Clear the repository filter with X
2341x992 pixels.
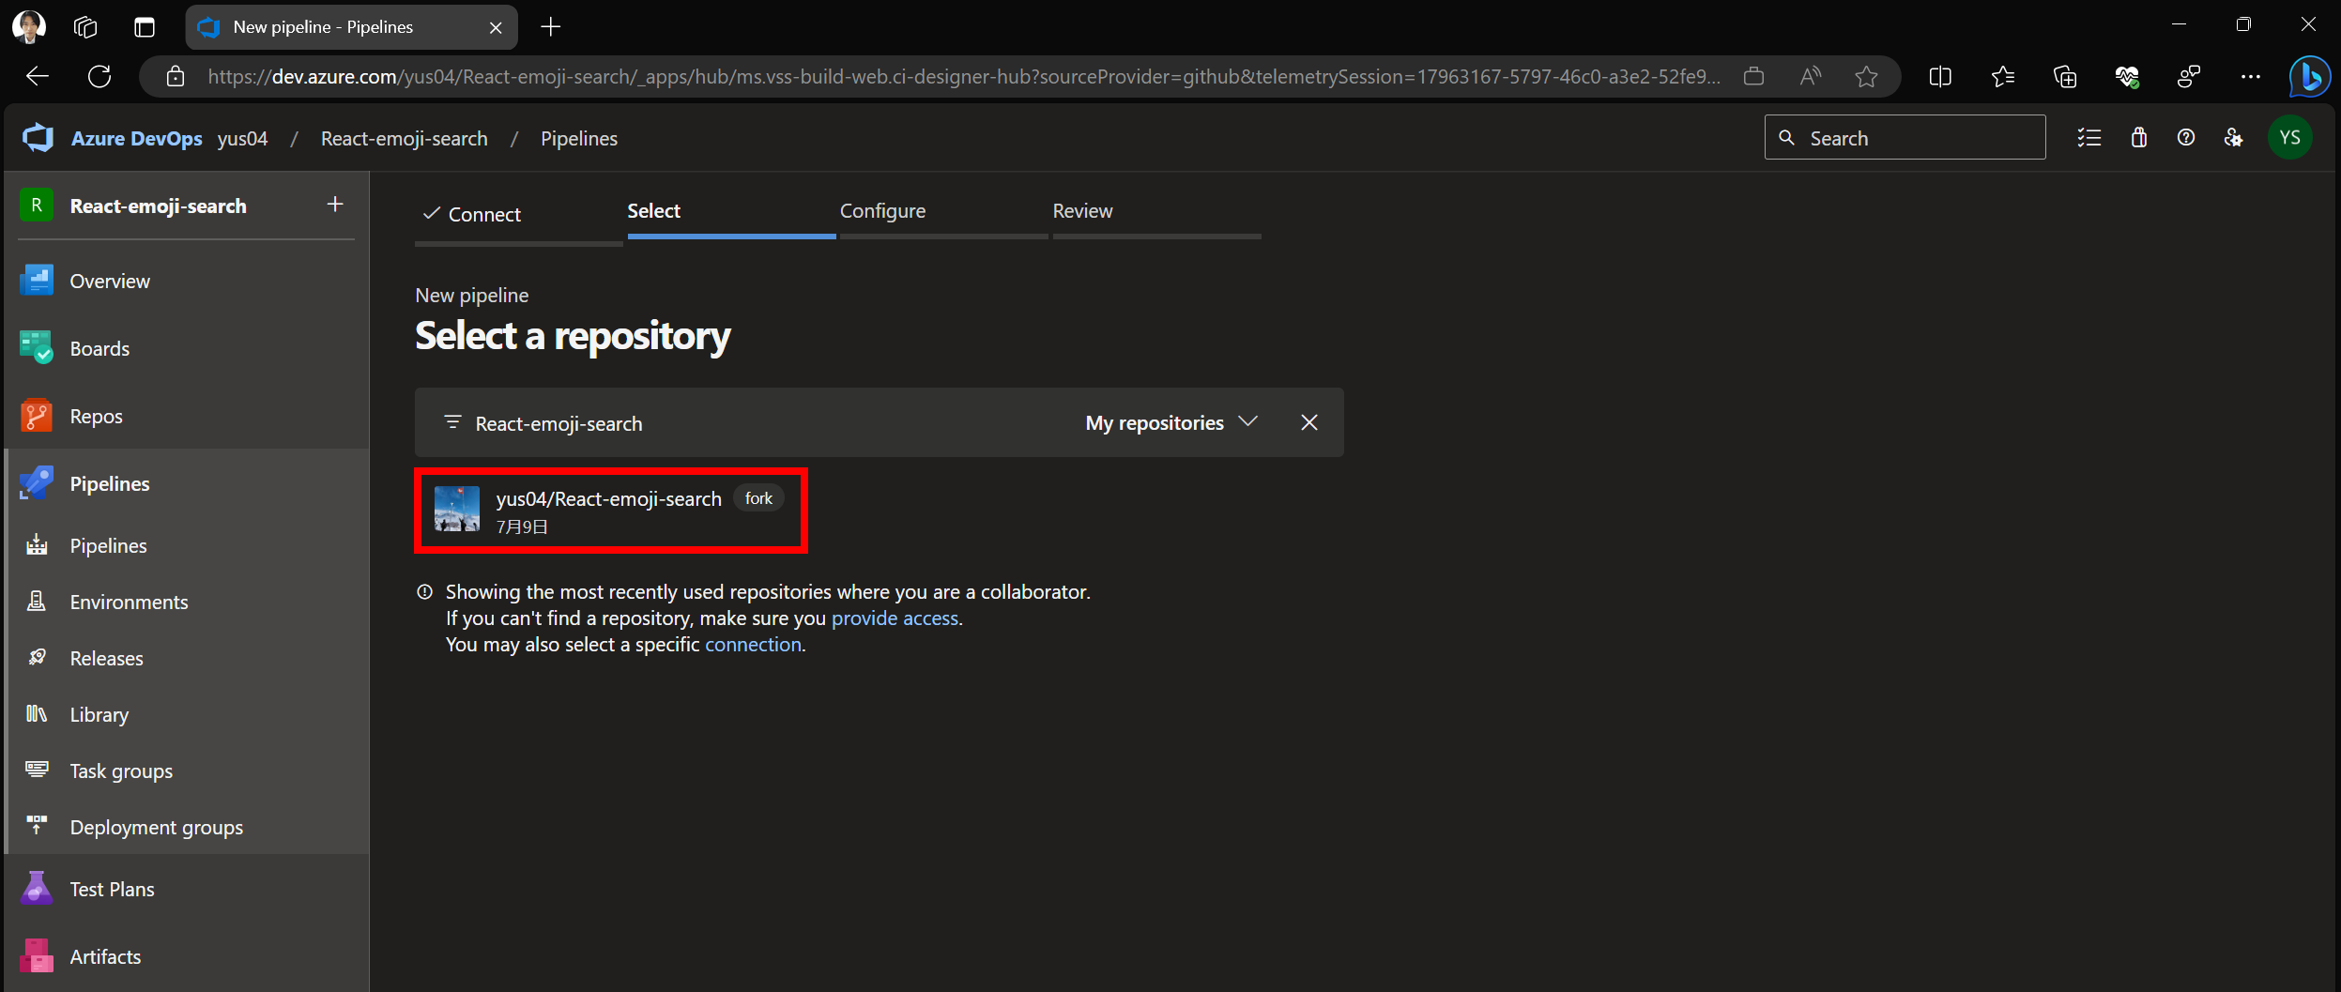[1309, 422]
